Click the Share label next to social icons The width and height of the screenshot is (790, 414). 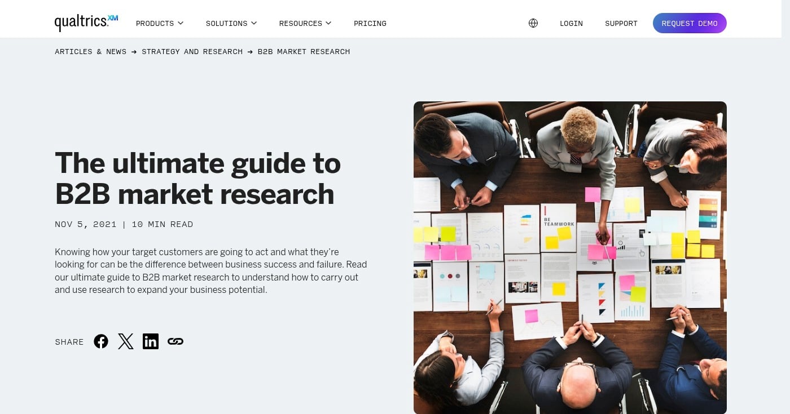click(69, 341)
